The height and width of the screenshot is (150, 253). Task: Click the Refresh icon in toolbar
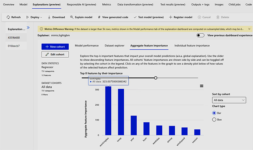click(x=8, y=17)
